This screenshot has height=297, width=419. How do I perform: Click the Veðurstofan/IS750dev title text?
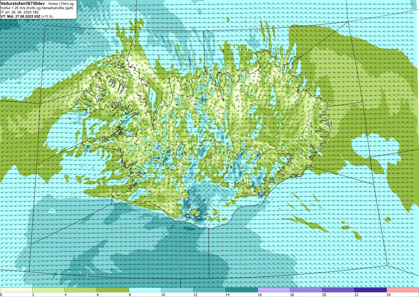pos(23,3)
